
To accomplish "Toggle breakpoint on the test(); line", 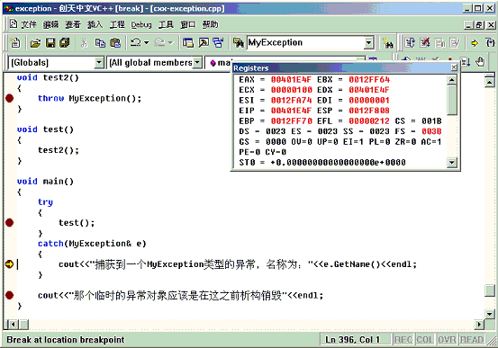I will tap(10, 223).
